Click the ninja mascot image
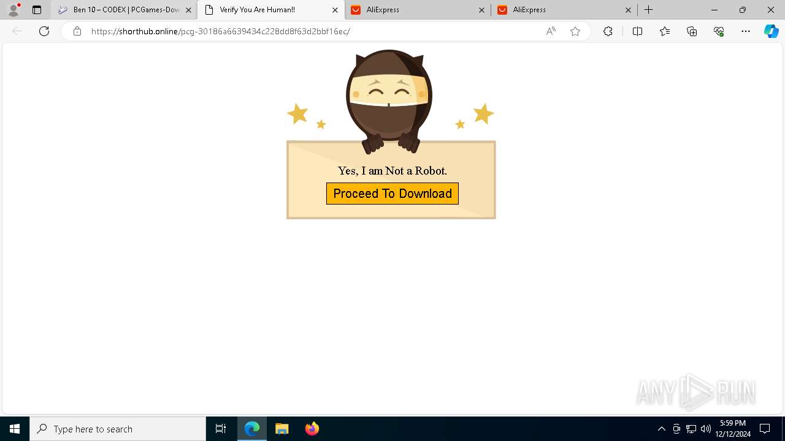The image size is (785, 441). pos(389,101)
